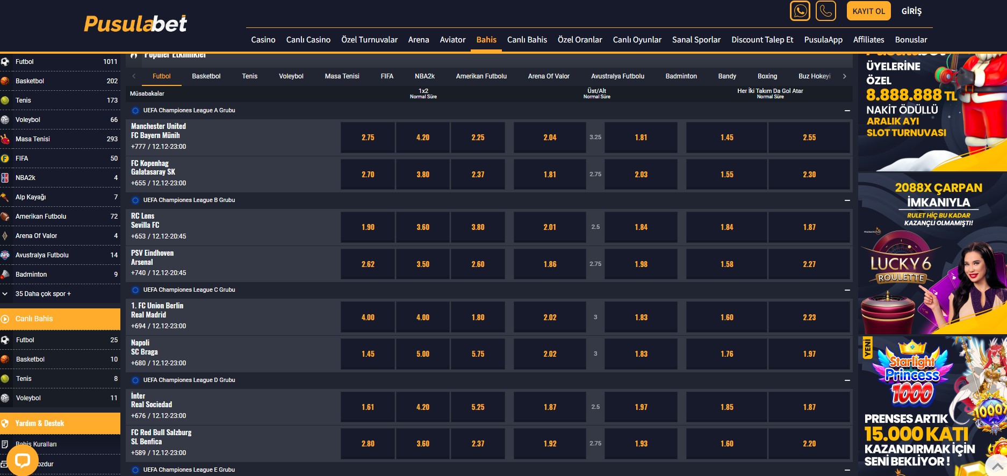This screenshot has width=1007, height=476.
Task: Click live Voleybol icon under Canlı Bahis
Action: [x=5, y=398]
